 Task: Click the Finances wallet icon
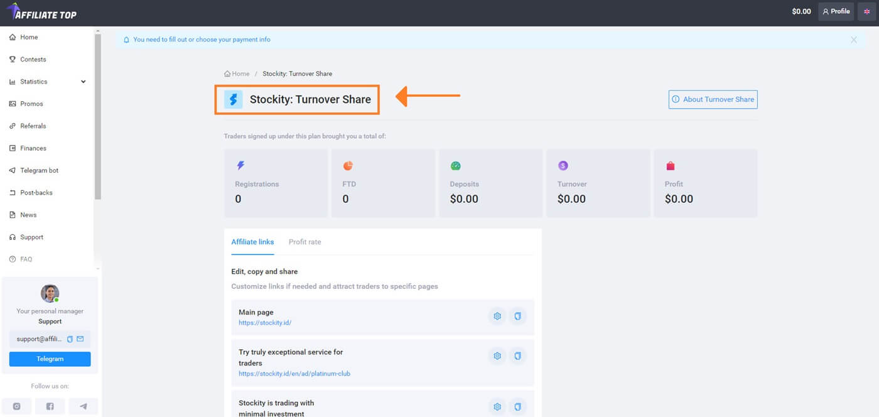tap(13, 148)
